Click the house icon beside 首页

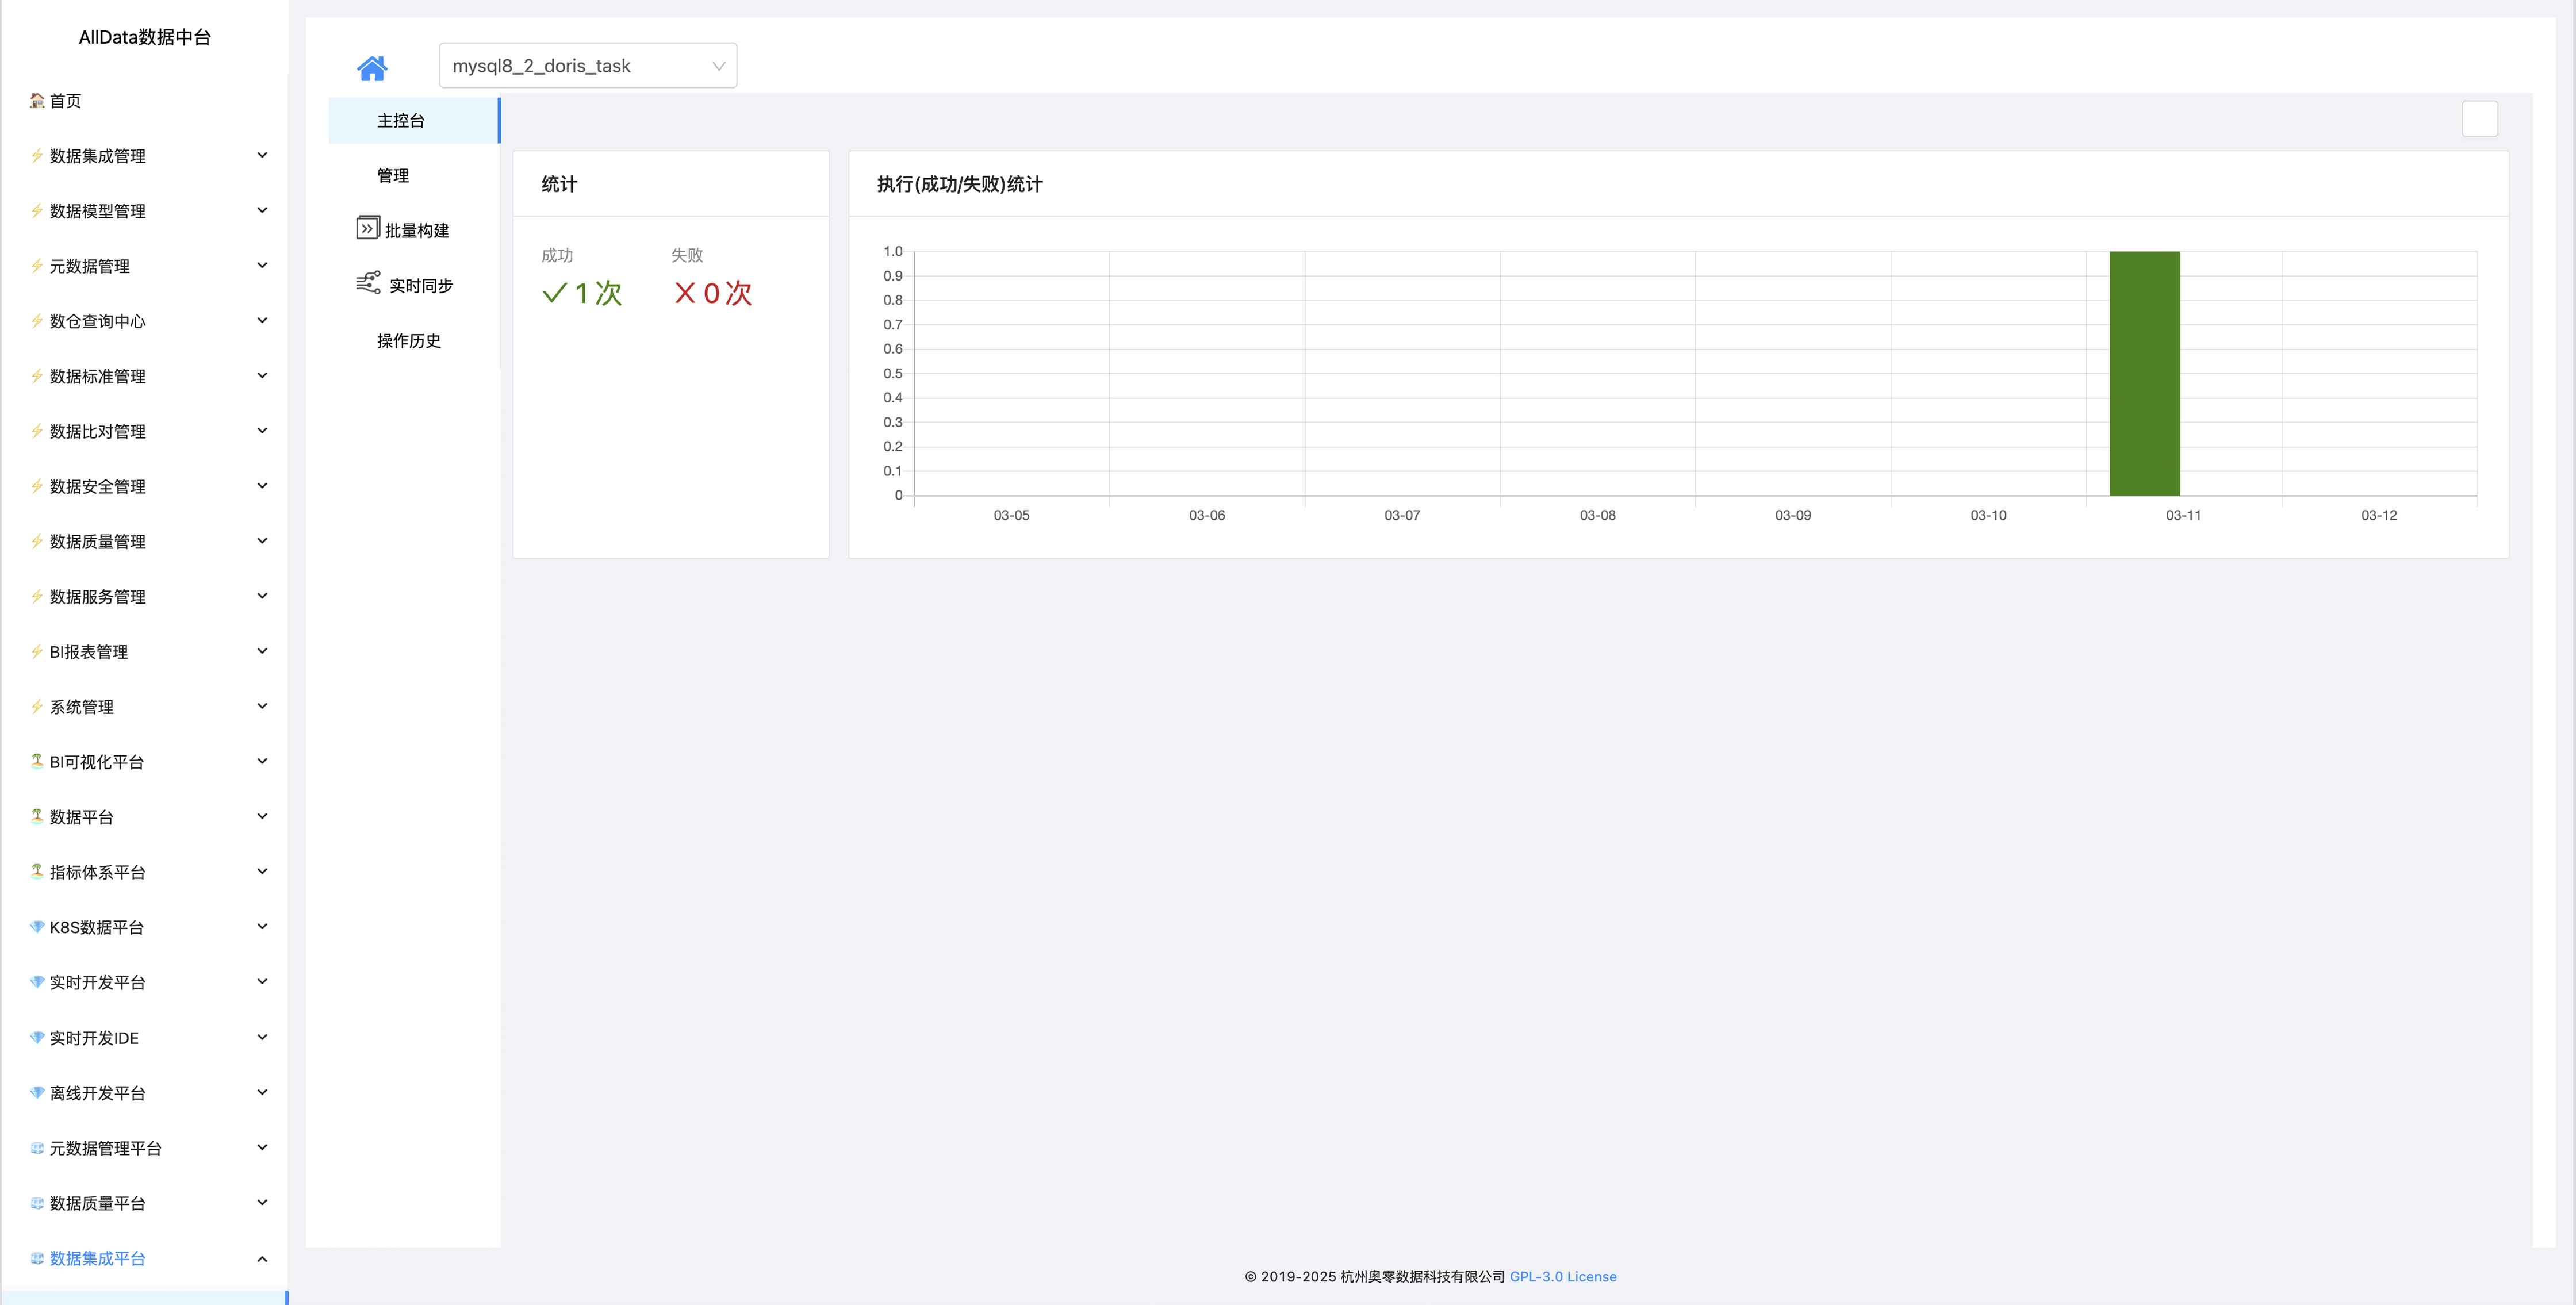coord(37,100)
